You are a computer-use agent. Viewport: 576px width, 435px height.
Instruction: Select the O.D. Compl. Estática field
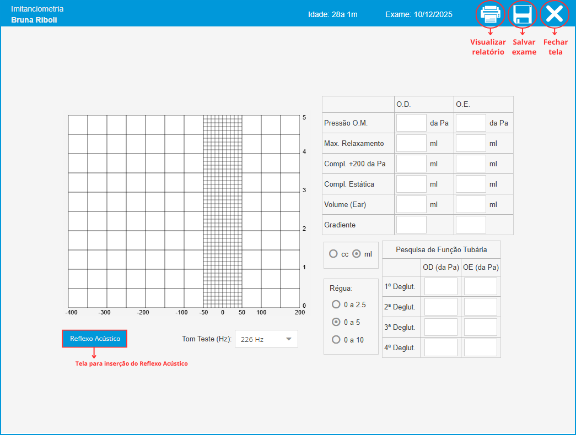(411, 184)
